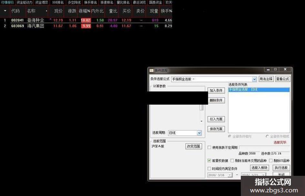Click the 10.02 gain percentage cell
The image size is (305, 196).
[x=86, y=20]
